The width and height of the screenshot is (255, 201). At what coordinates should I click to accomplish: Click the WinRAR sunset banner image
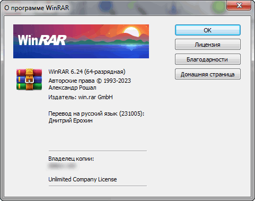click(x=81, y=41)
